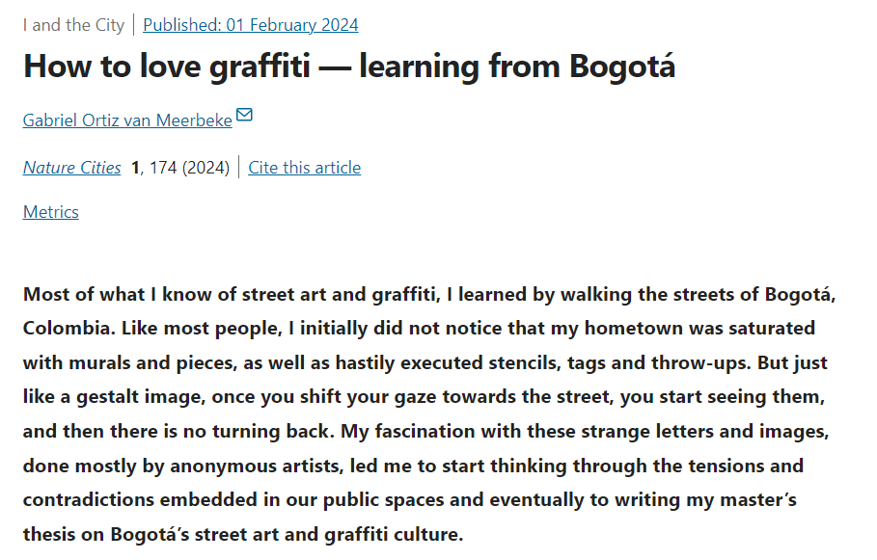Click the article headline 'How to love graffiti'
877x560 pixels.
(x=167, y=66)
